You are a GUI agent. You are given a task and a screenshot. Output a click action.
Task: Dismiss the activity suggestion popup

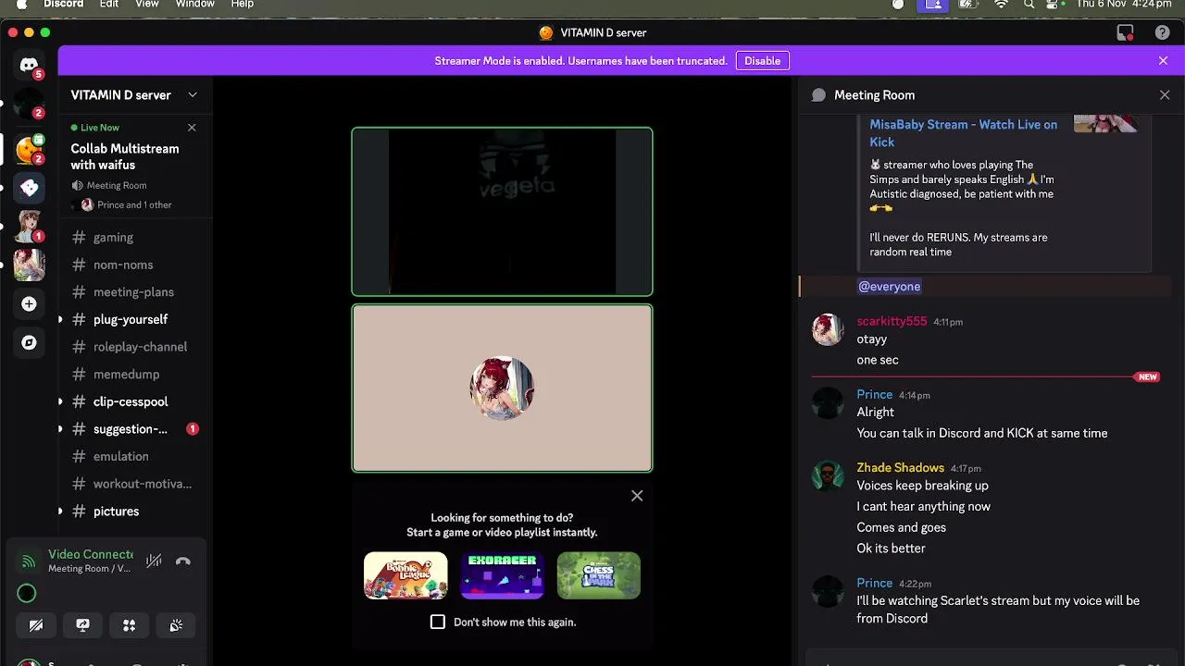(637, 496)
